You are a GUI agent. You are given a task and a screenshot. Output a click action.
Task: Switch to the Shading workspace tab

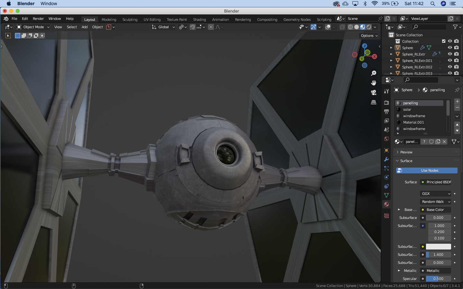pos(199,20)
